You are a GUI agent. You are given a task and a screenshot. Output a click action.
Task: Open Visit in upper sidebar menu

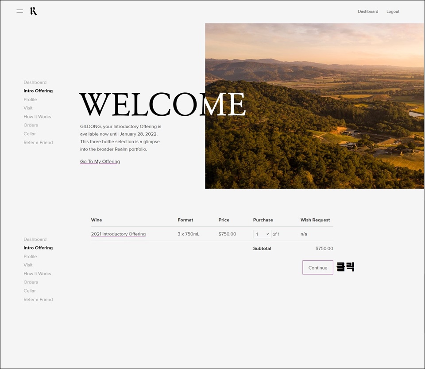28,108
